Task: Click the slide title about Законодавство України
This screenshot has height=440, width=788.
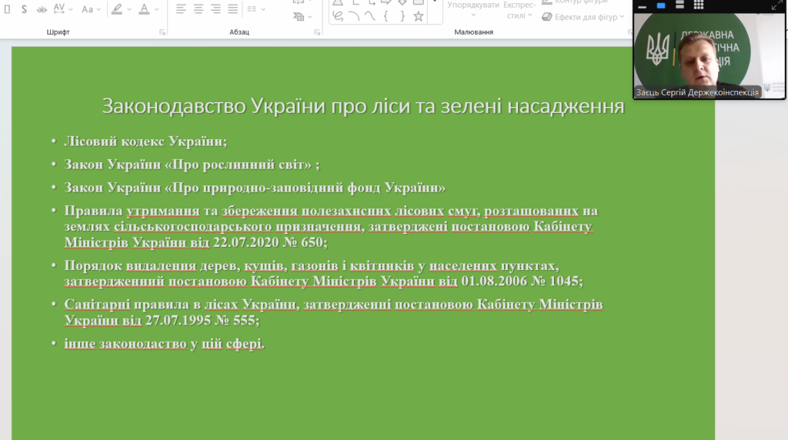Action: click(362, 106)
